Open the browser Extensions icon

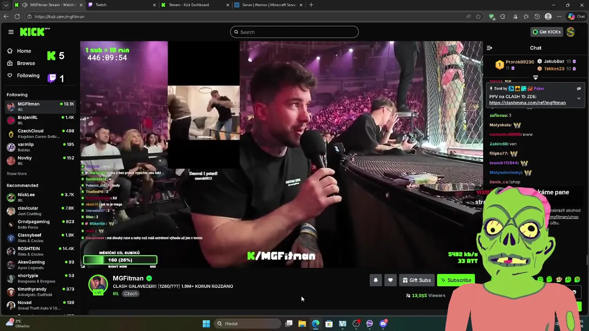coord(502,17)
